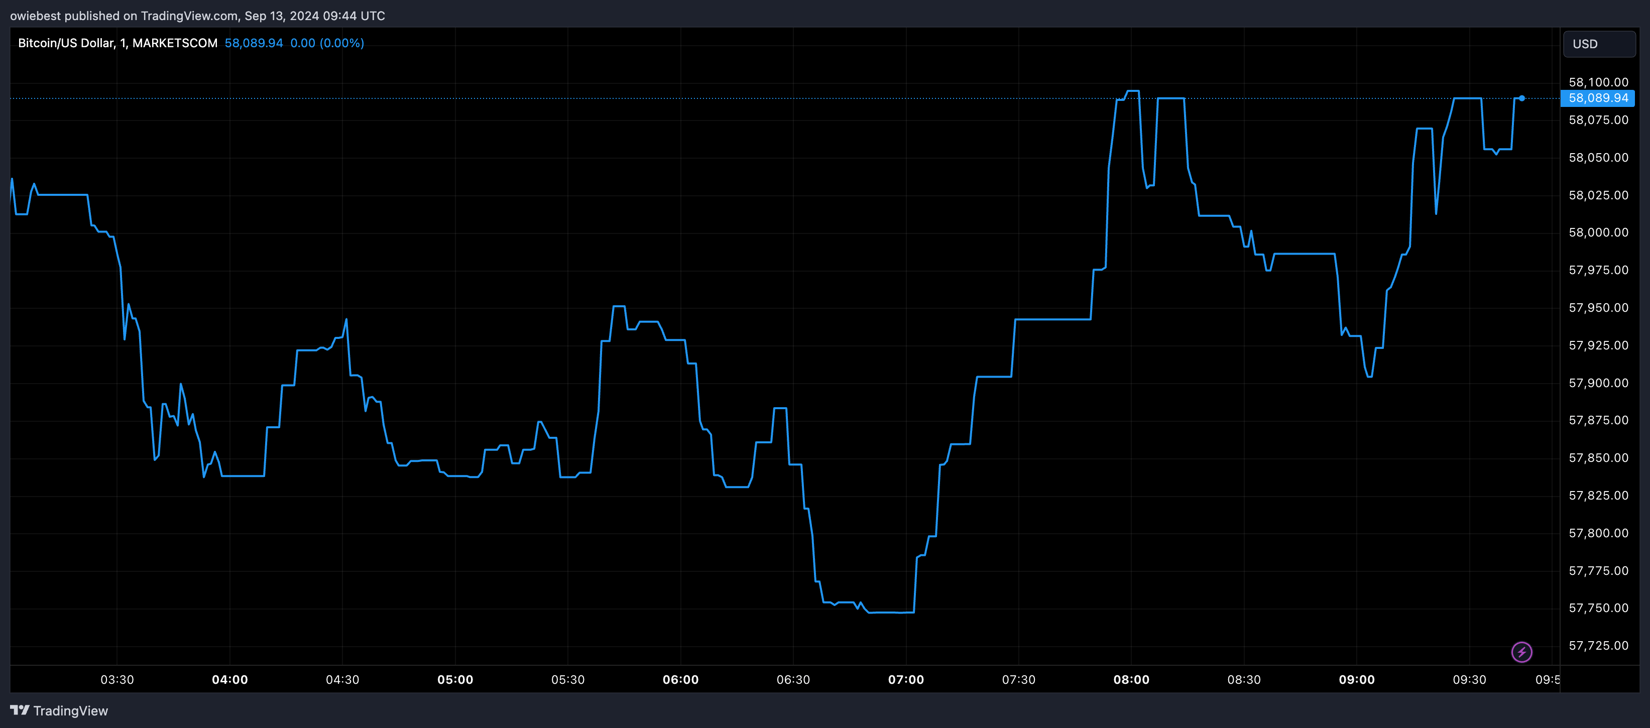
Task: Click the TradingView wordmark text at bottom
Action: point(70,711)
